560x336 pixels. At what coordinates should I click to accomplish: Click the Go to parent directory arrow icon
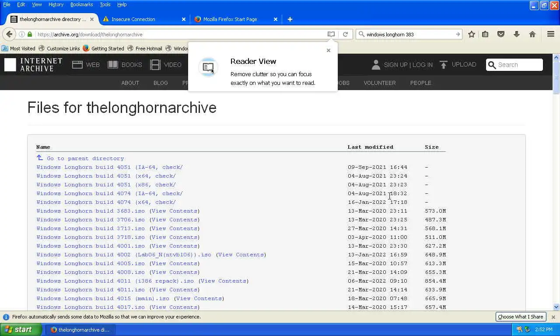[x=39, y=158]
